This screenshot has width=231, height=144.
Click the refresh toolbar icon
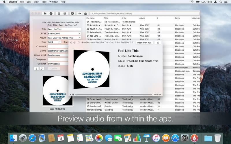(51, 13)
